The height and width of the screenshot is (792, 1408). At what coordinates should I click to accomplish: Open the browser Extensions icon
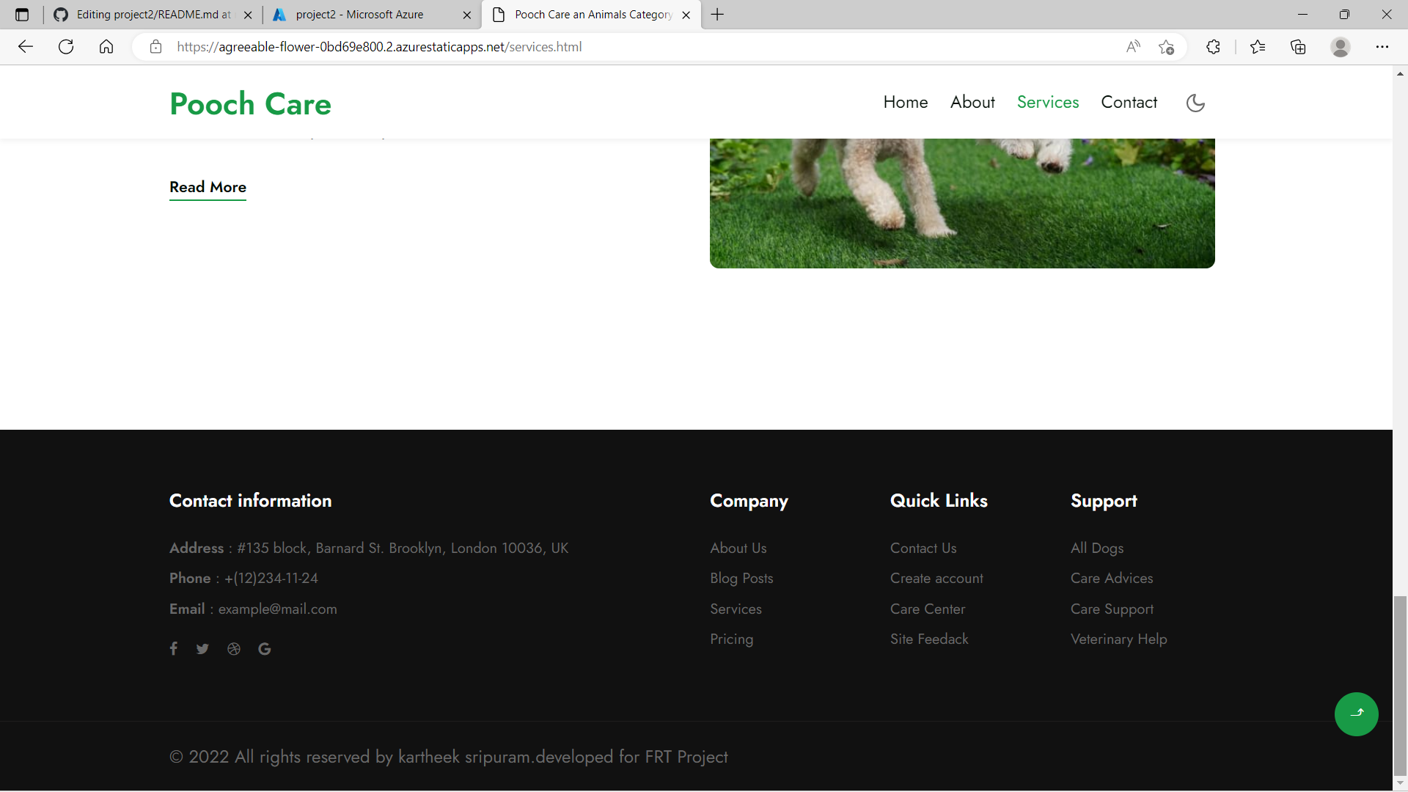click(1213, 46)
